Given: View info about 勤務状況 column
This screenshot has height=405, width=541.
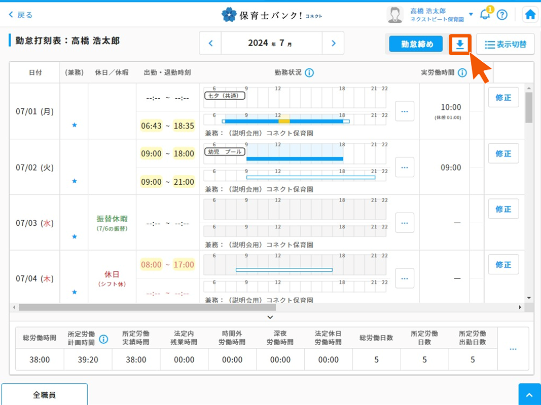Looking at the screenshot, I should 309,72.
